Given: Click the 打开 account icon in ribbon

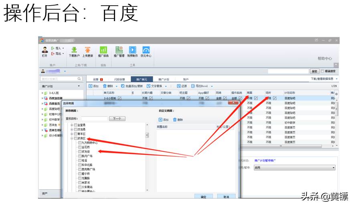Looking at the screenshot, I should (45, 50).
